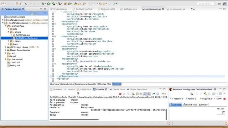This screenshot has width=228, height=128.
Task: Toggle Link with Editor in Package Explorer
Action: 36,14
